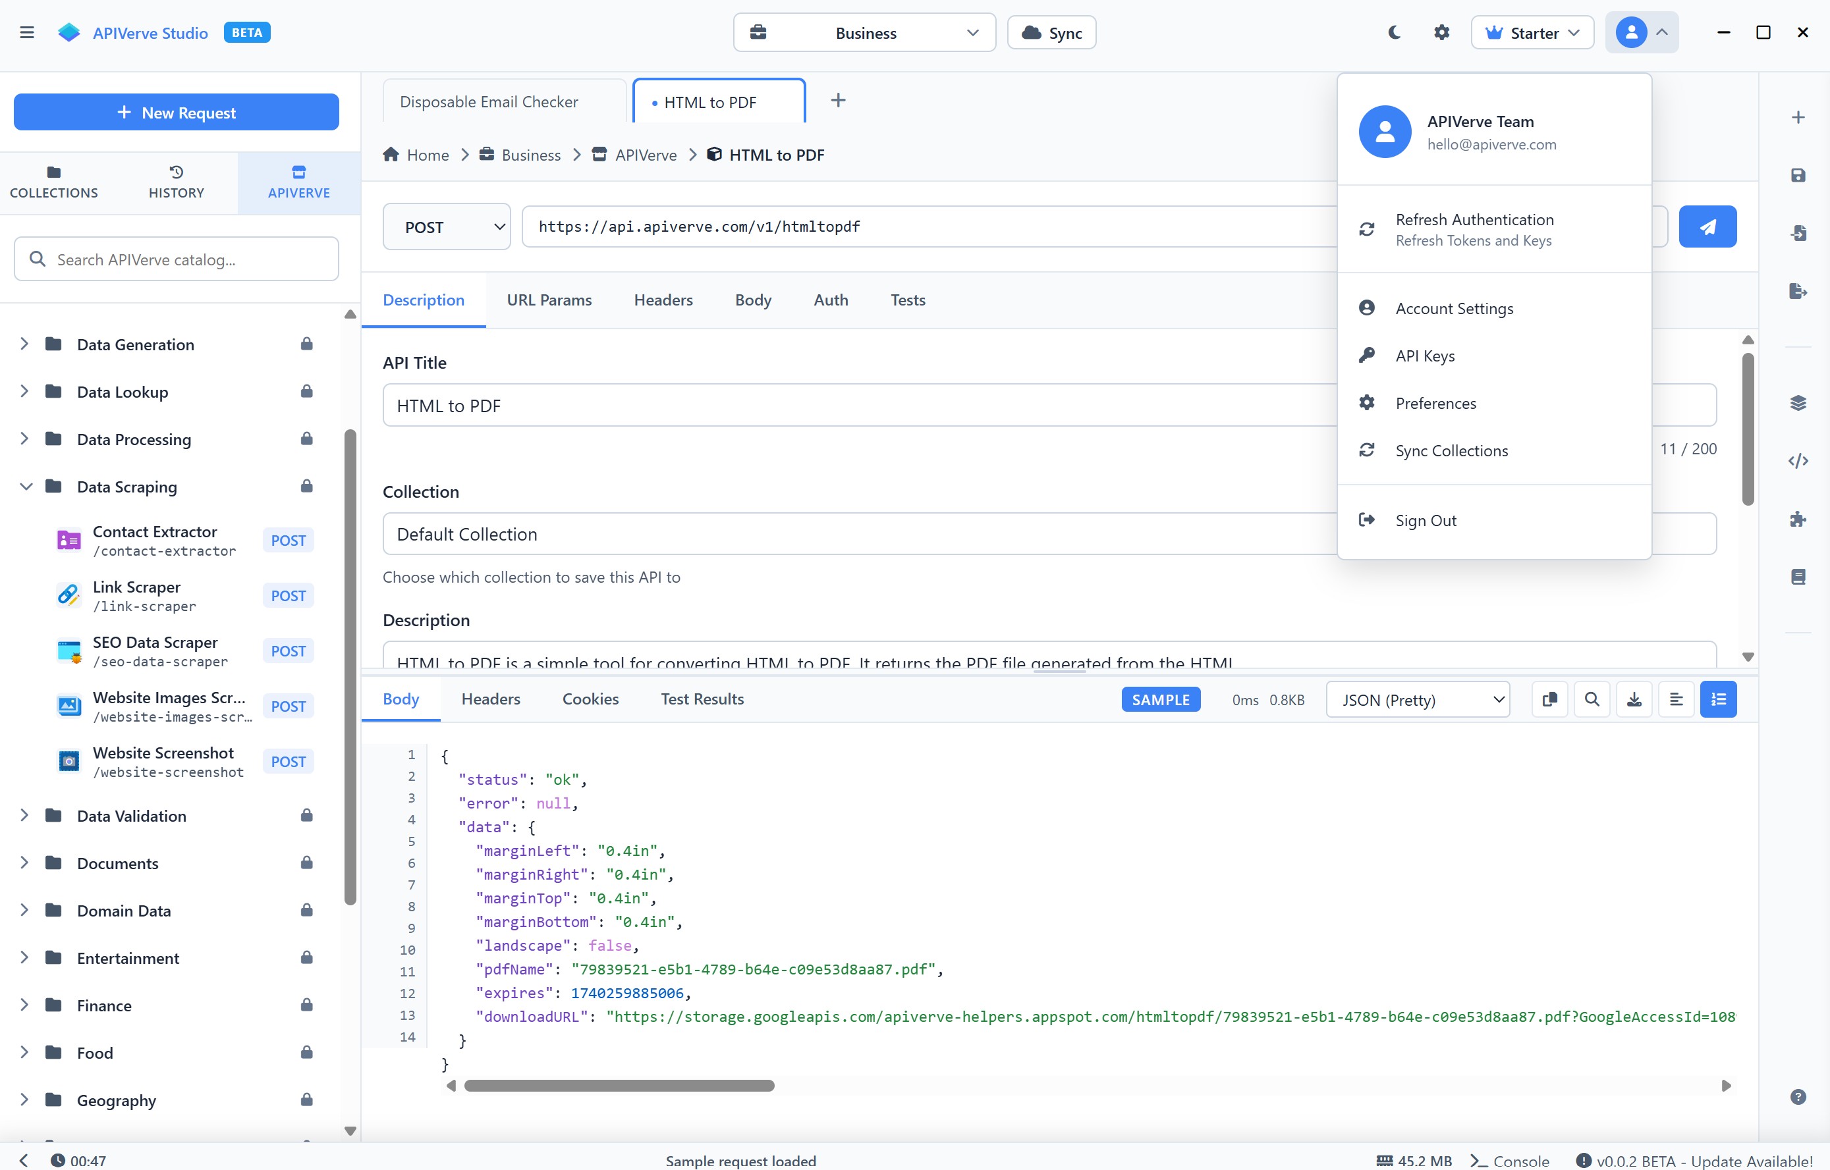
Task: Open the help question mark icon
Action: [1797, 1096]
